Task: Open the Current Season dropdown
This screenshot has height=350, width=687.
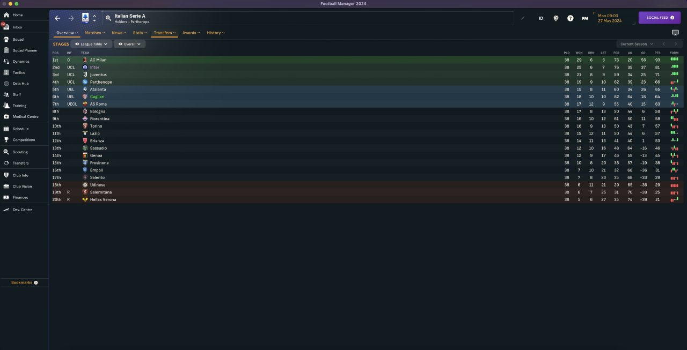Action: click(637, 44)
